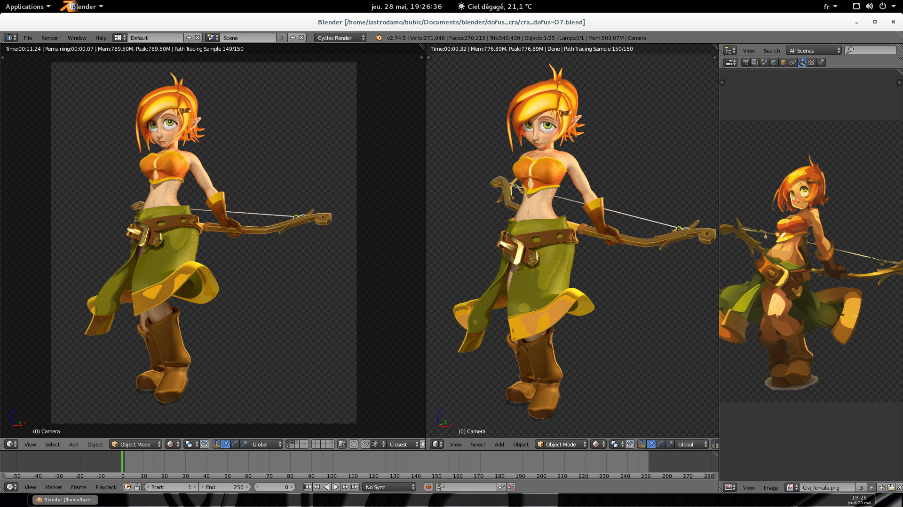Open the Constraints properties tab

[x=792, y=62]
